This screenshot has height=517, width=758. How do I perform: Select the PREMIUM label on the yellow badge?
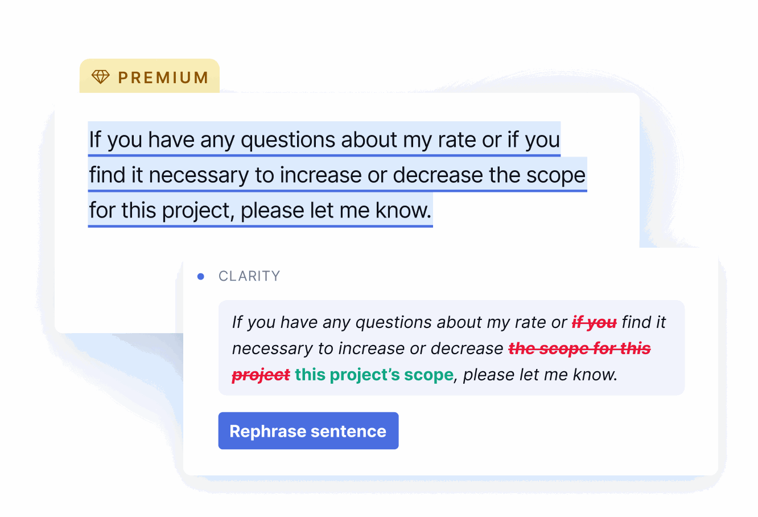click(x=163, y=77)
